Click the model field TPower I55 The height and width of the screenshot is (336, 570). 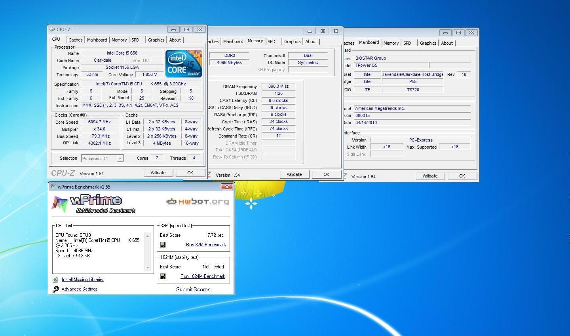pyautogui.click(x=391, y=65)
